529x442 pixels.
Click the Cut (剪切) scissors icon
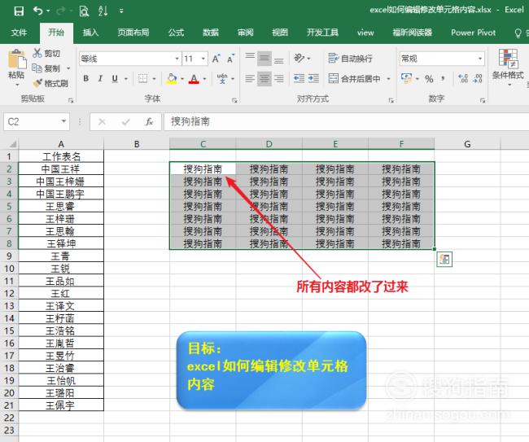pyautogui.click(x=37, y=53)
